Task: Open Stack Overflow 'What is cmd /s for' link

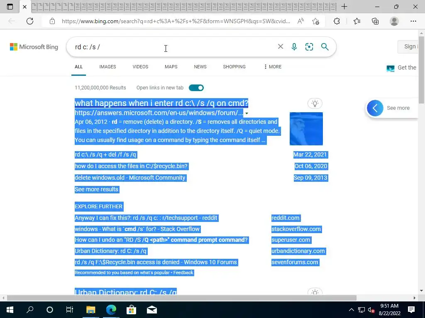Action: [x=137, y=229]
